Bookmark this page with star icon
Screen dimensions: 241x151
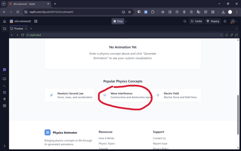click(x=129, y=12)
